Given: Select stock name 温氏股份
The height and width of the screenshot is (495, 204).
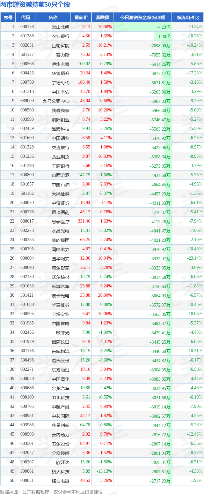Looking at the screenshot, I should [61, 360].
